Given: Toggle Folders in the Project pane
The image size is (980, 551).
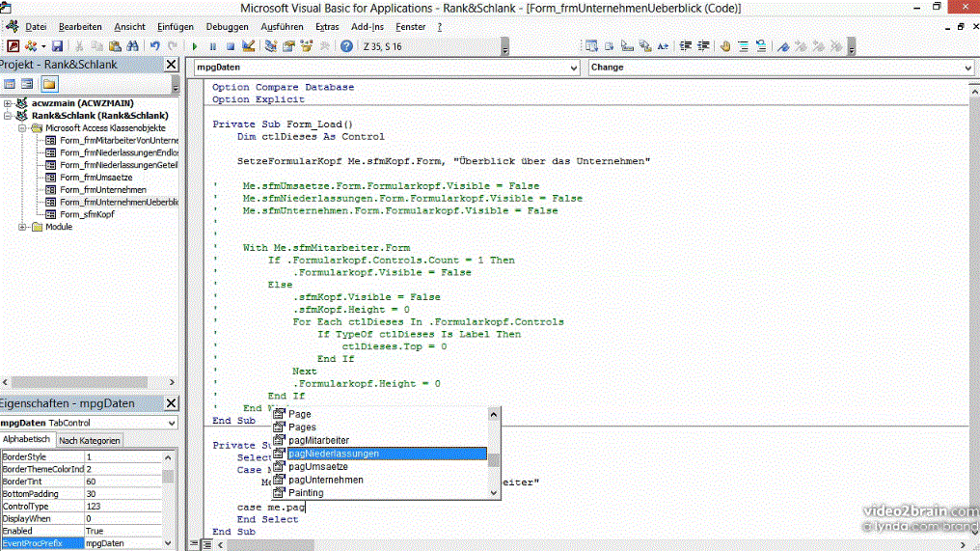Looking at the screenshot, I should point(49,84).
